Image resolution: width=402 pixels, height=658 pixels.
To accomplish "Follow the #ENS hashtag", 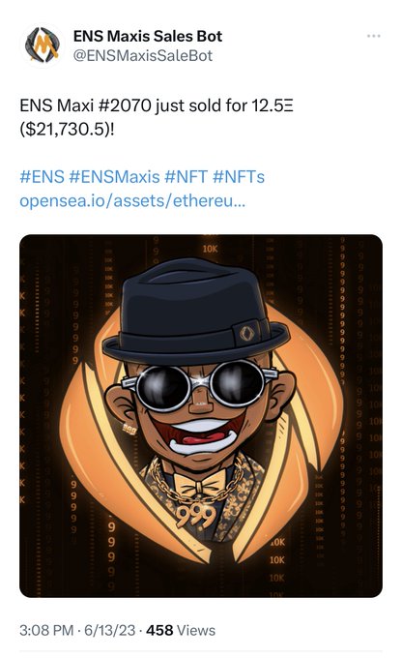I will click(x=42, y=177).
